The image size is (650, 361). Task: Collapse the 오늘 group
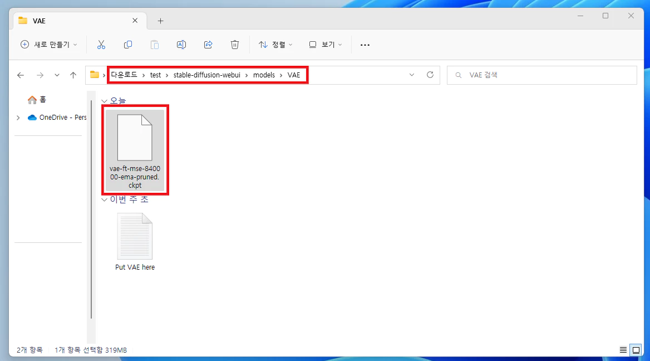pos(105,101)
